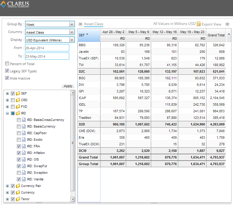Open the Group By Week dropdown

[x=72, y=24]
